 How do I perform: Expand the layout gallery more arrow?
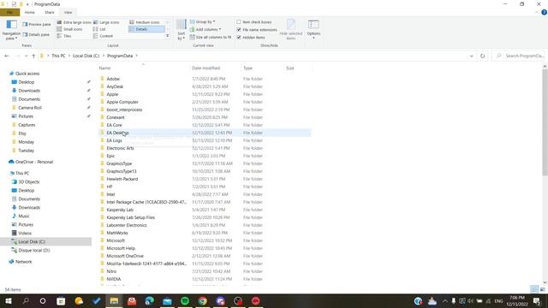tap(168, 36)
